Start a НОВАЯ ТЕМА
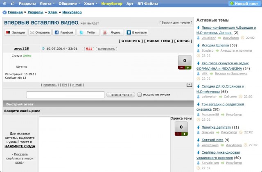Viewport: 262px width, 172px height. coord(158,41)
